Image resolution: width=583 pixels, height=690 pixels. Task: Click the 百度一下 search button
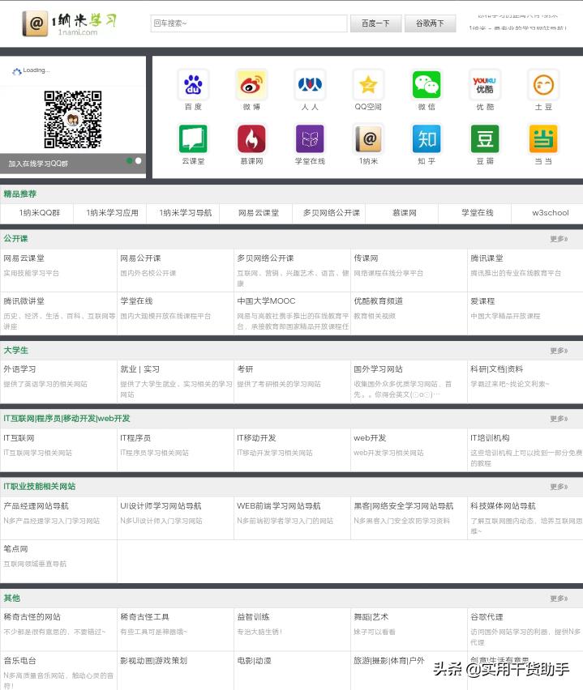(x=376, y=23)
